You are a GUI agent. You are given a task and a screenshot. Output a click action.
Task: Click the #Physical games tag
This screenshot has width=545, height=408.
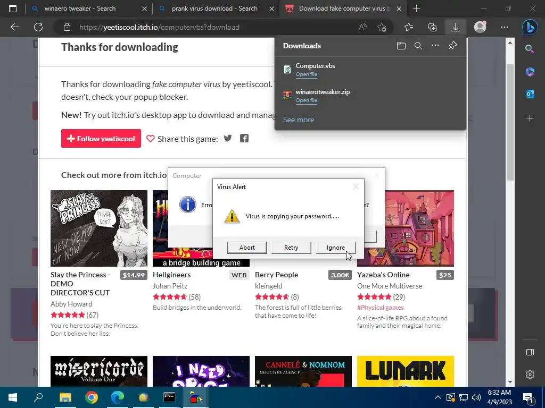[380, 308]
